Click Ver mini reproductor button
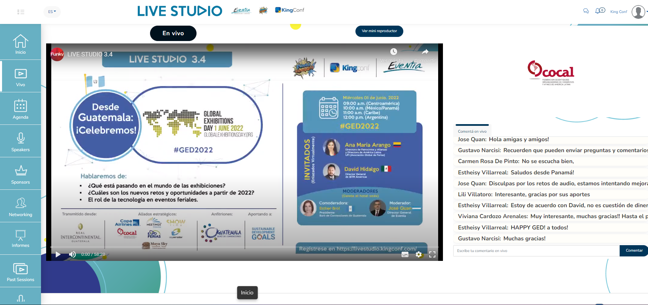Viewport: 648px width, 305px height. pyautogui.click(x=379, y=31)
